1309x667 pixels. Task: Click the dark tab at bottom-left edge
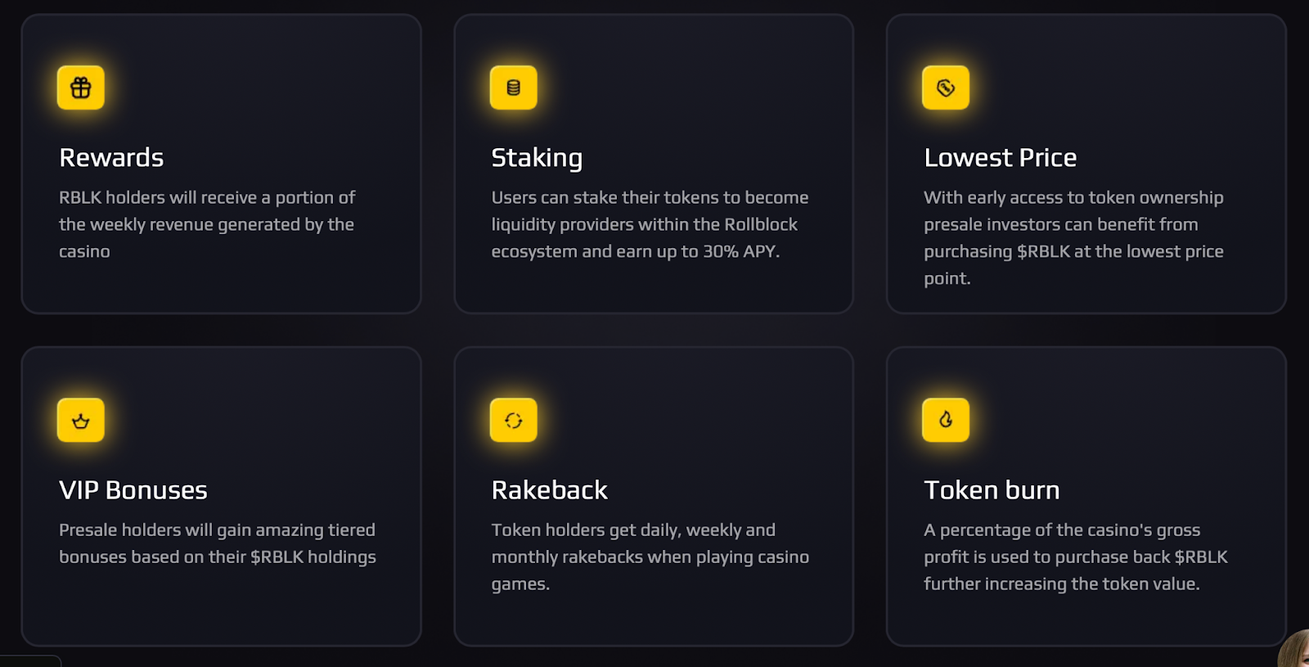tap(30, 661)
